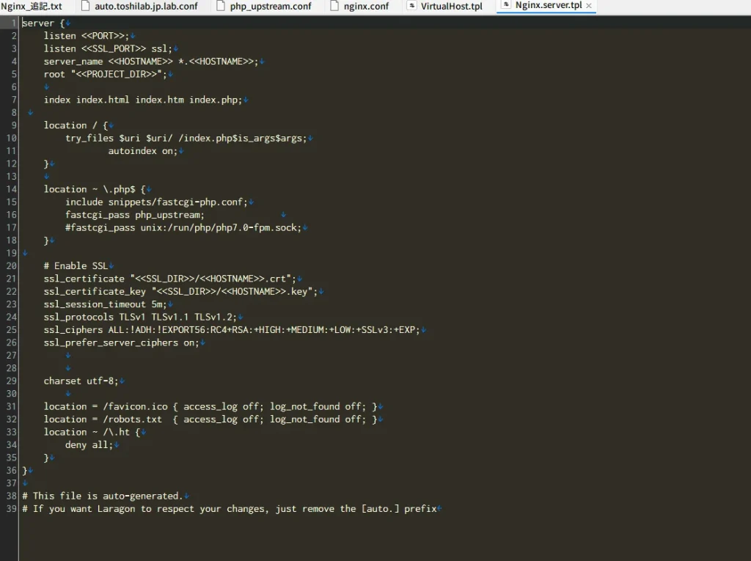The image size is (751, 561).
Task: Click the "ssl_prefer_server_ciphers on;" line
Action: 121,342
